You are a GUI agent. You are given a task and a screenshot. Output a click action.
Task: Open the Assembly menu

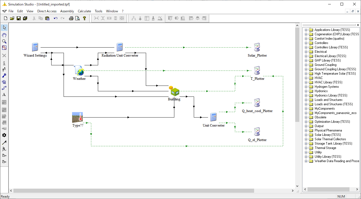[67, 11]
